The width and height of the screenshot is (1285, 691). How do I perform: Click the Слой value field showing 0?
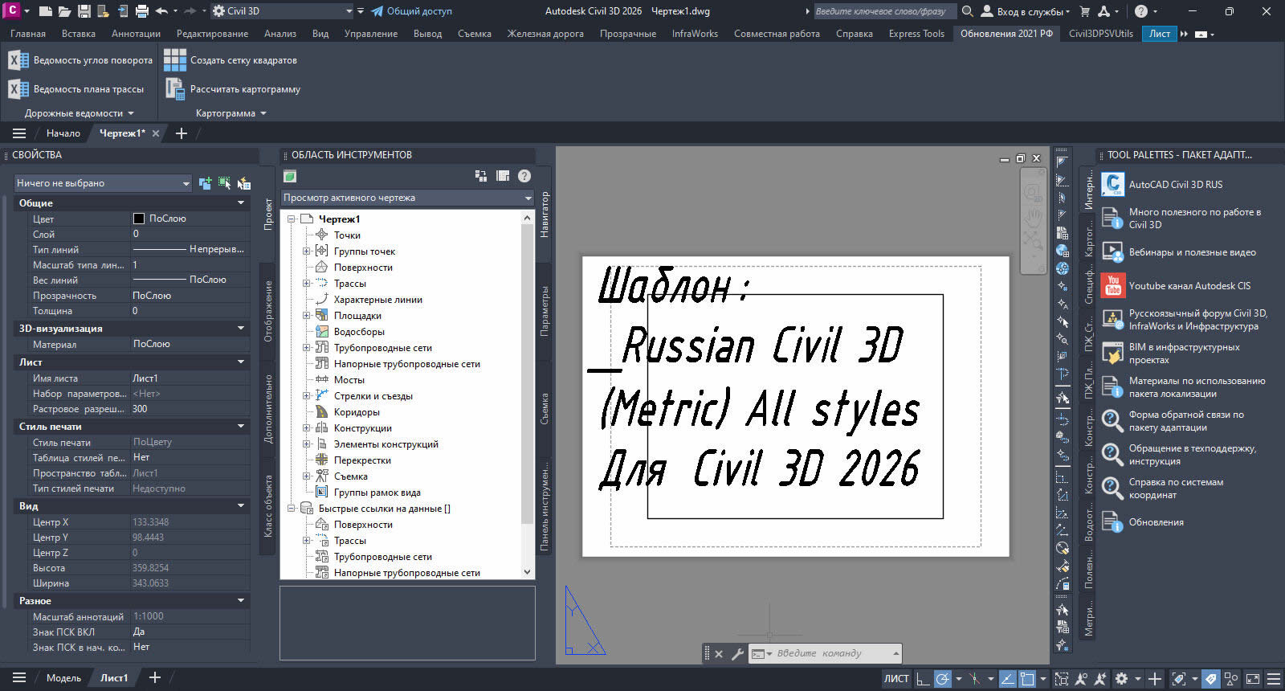190,234
